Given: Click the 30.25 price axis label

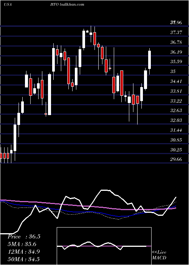Looking at the screenshot, I should [176, 150].
